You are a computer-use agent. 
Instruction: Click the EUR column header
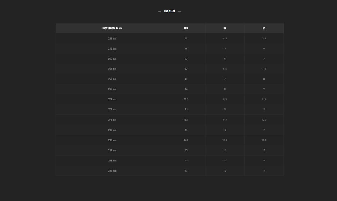186,28
